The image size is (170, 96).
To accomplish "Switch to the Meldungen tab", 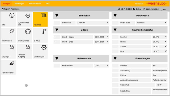I will 19,4.
